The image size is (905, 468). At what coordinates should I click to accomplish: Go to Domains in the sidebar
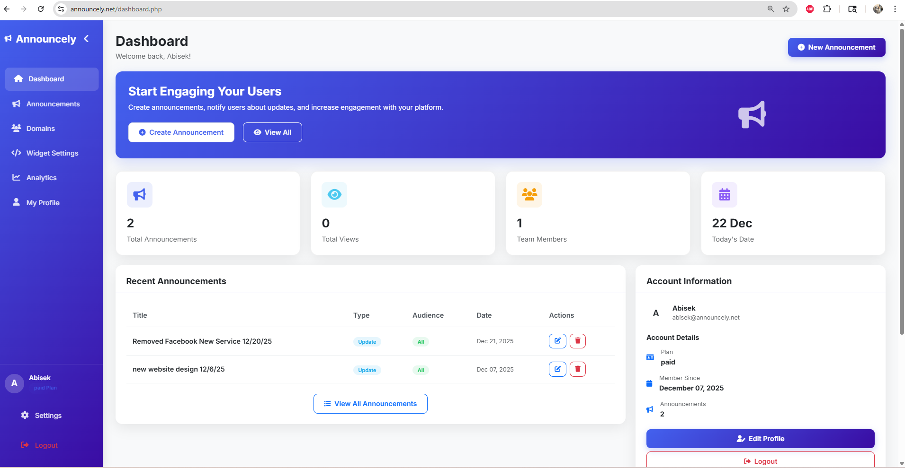52,129
